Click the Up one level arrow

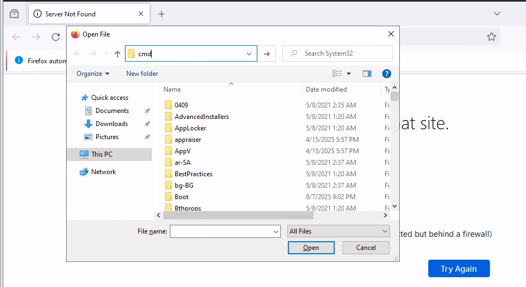[x=117, y=53]
